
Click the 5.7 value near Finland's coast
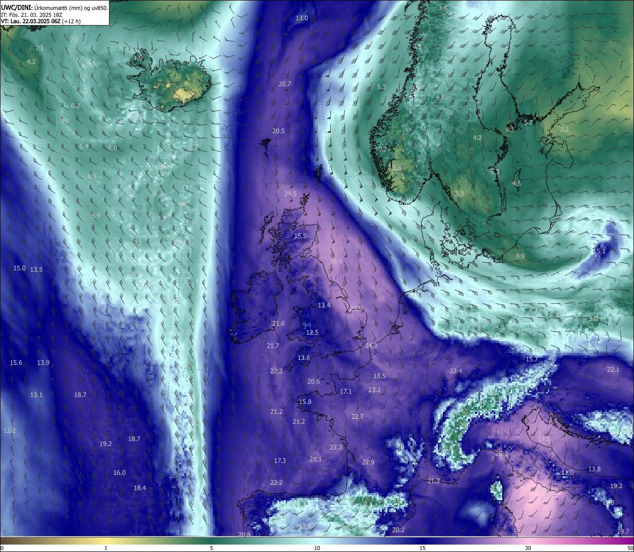click(x=528, y=122)
